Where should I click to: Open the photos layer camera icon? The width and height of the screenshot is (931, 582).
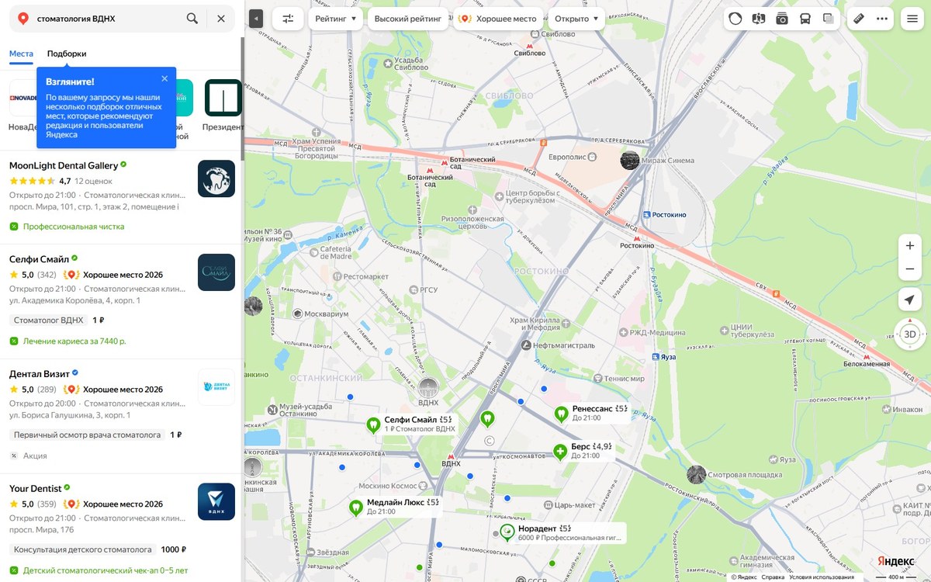pos(782,19)
